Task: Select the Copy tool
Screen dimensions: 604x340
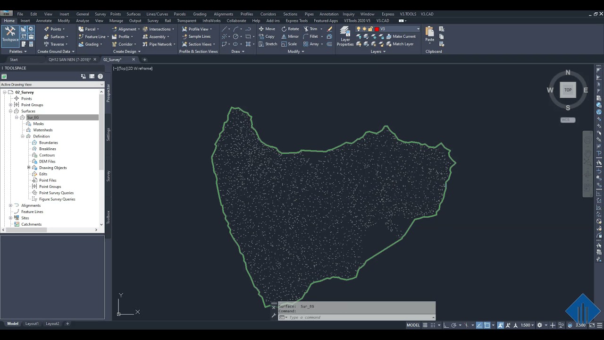Action: point(266,36)
